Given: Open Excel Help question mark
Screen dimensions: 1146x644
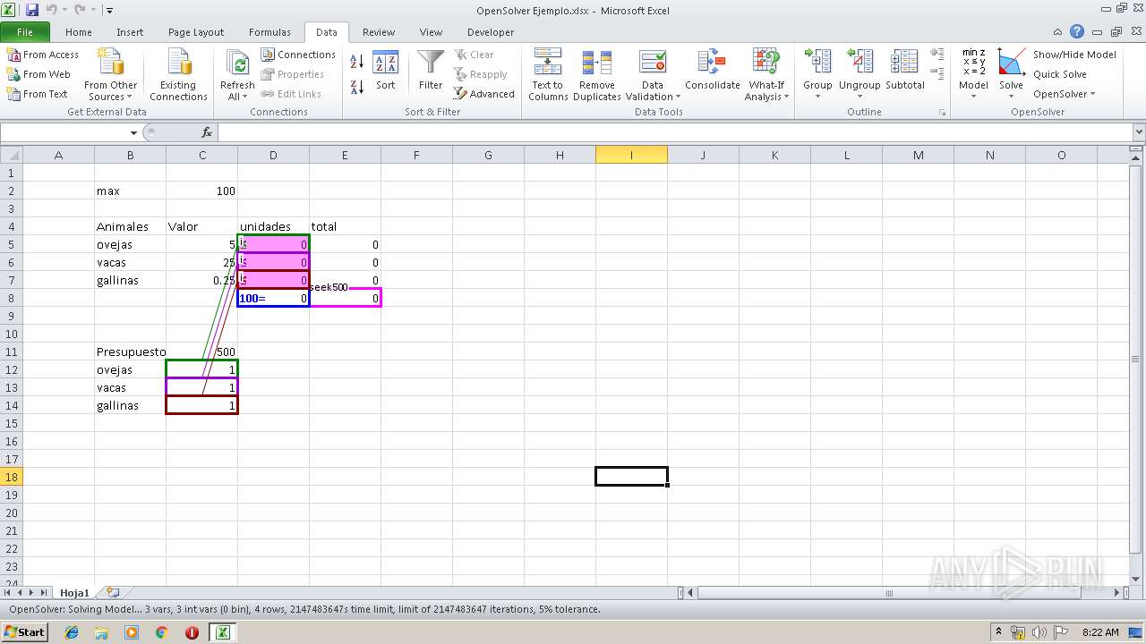Looking at the screenshot, I should (1077, 32).
